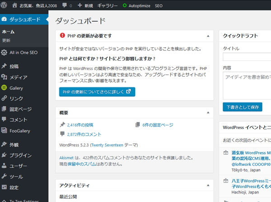Open the home icon beside site name
The image size is (271, 202).
pyautogui.click(x=14, y=5)
